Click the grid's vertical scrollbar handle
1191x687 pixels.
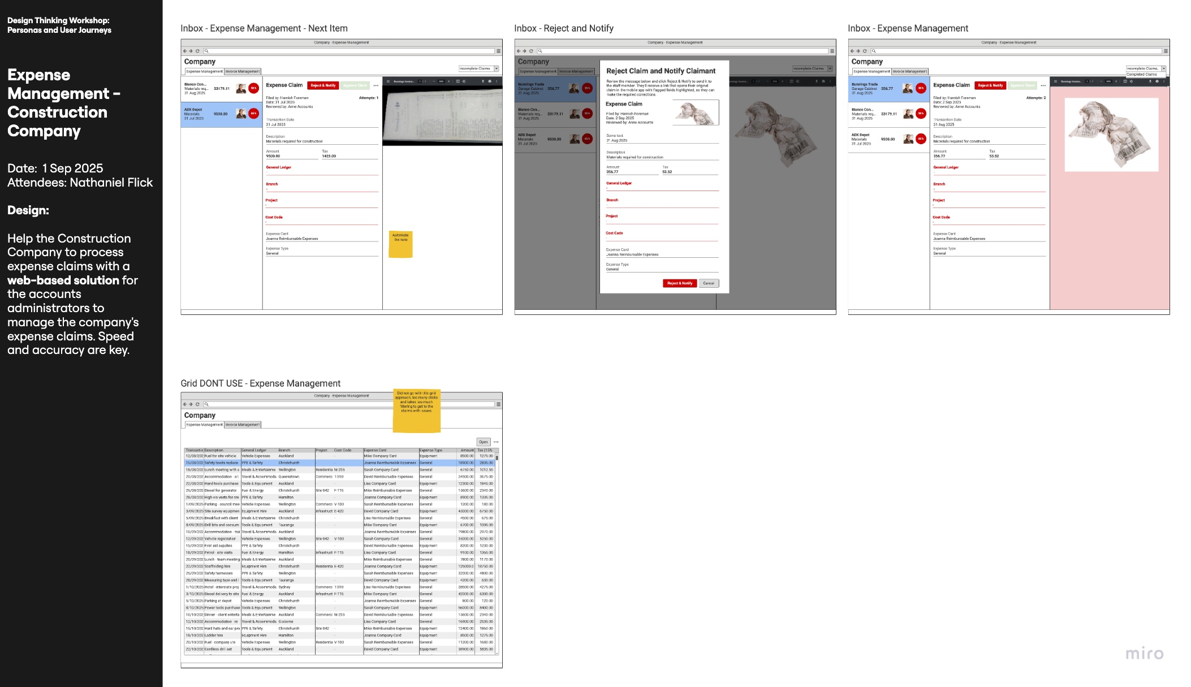pyautogui.click(x=497, y=457)
